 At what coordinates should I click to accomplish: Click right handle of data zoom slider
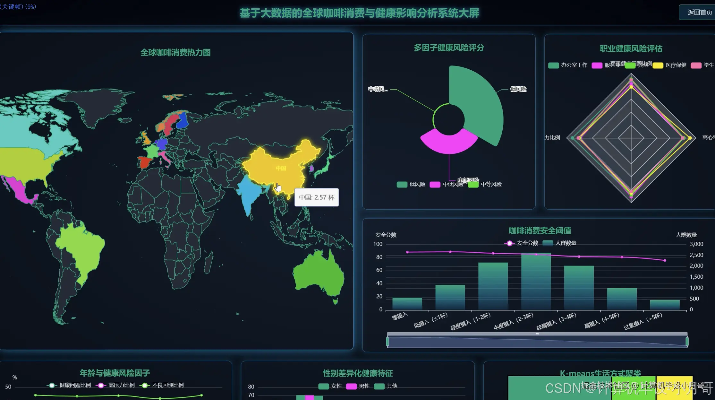(x=687, y=342)
